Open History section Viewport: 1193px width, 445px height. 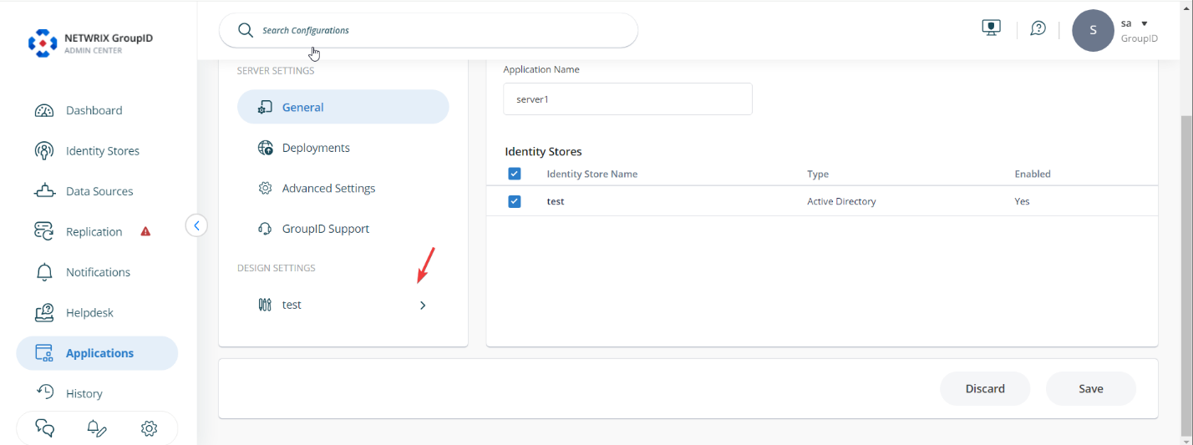coord(84,393)
